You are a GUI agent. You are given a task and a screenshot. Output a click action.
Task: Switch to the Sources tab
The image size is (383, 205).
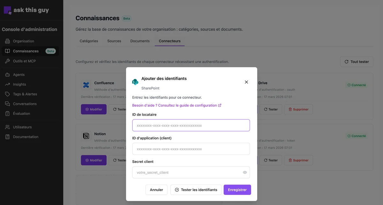(x=114, y=41)
